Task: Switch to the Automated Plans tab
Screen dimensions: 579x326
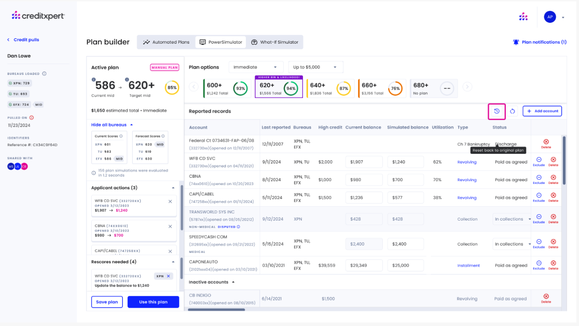Action: click(x=166, y=42)
